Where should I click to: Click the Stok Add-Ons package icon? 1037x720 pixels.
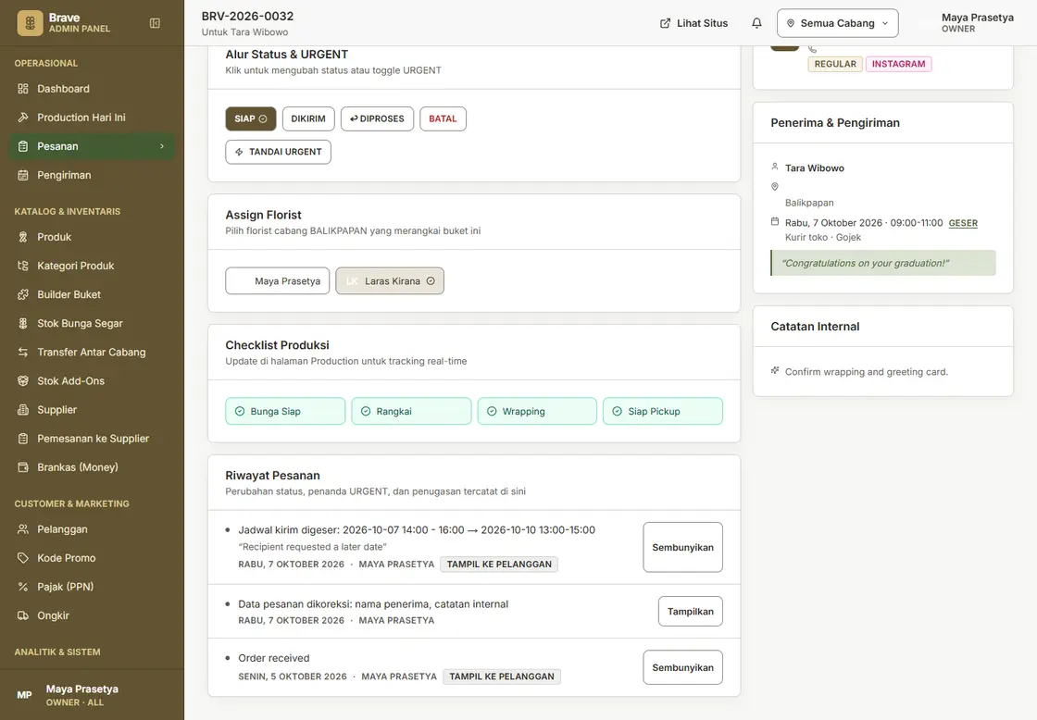pos(23,381)
